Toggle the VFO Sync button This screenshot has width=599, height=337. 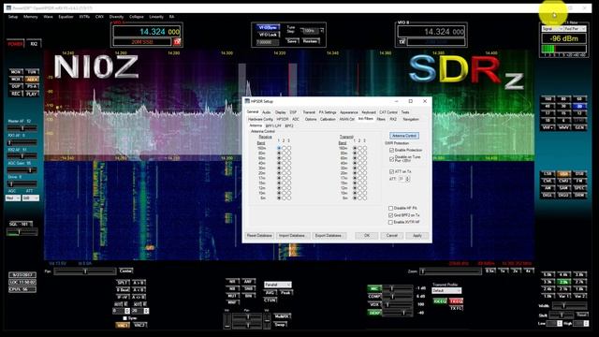[x=268, y=27]
